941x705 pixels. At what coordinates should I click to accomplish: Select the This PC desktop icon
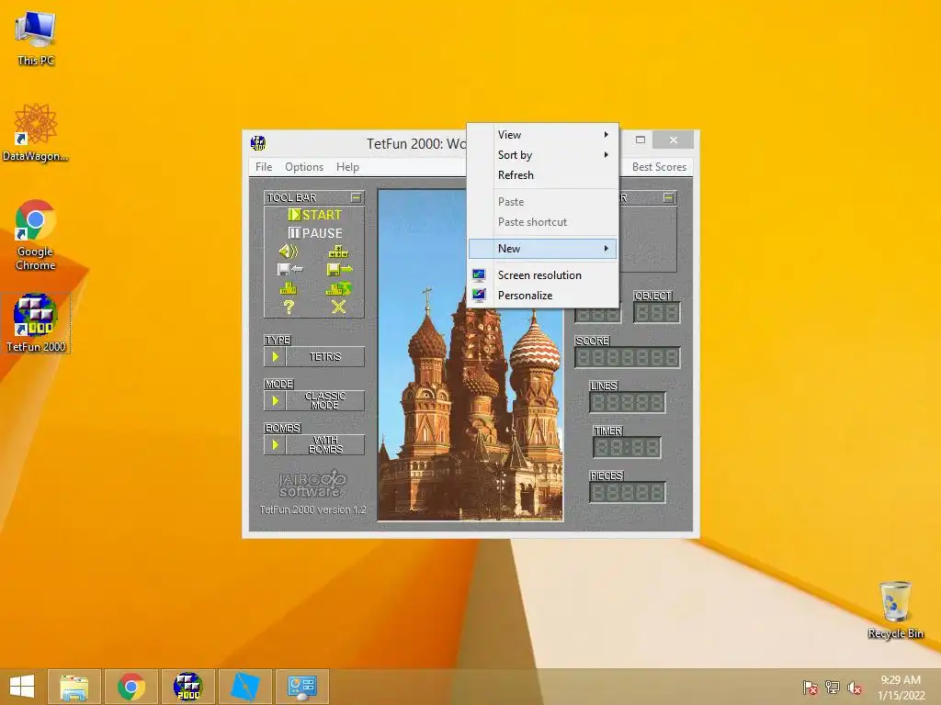click(36, 38)
